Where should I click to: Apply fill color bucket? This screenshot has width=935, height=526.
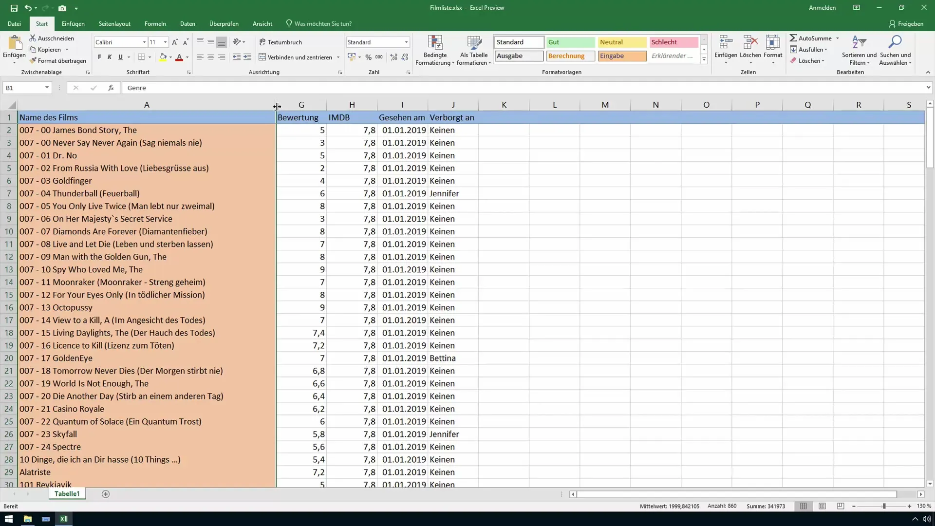point(163,57)
